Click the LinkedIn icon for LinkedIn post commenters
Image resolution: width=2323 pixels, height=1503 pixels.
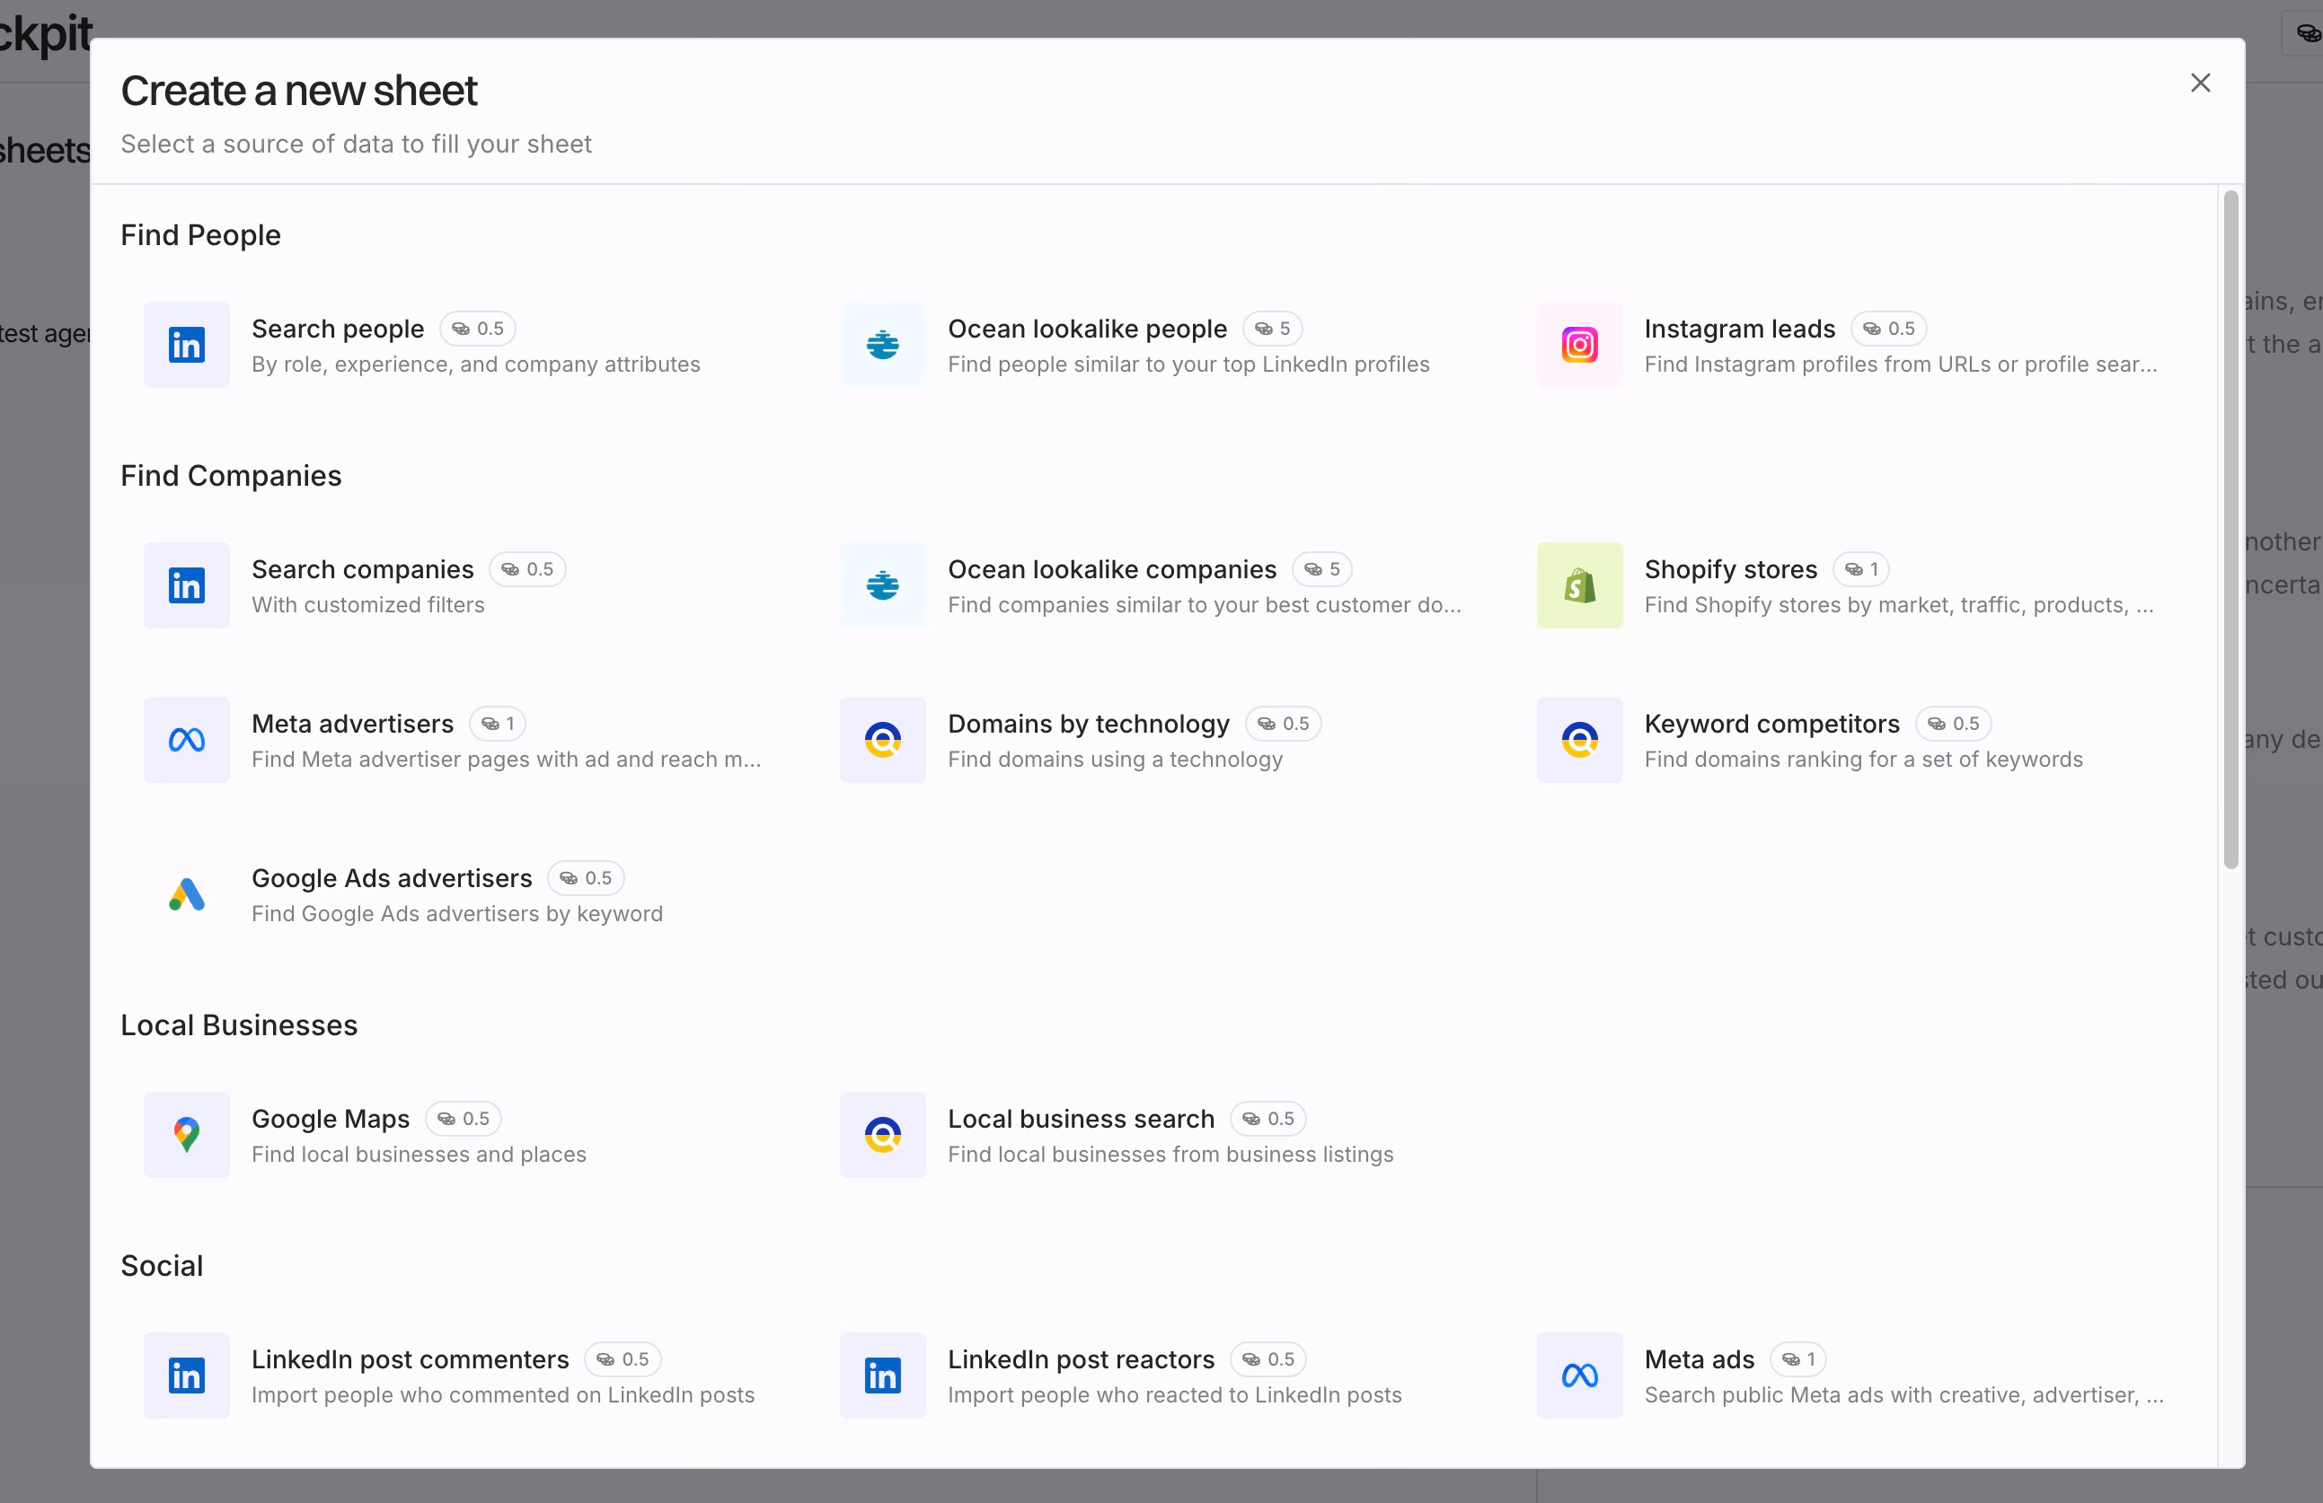point(187,1376)
